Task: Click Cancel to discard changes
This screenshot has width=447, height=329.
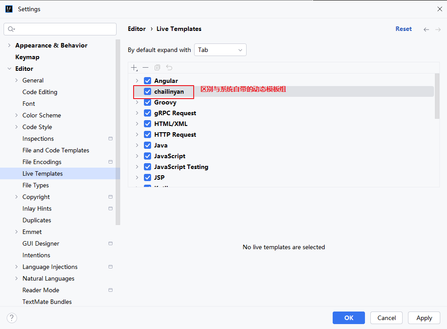Action: click(386, 318)
